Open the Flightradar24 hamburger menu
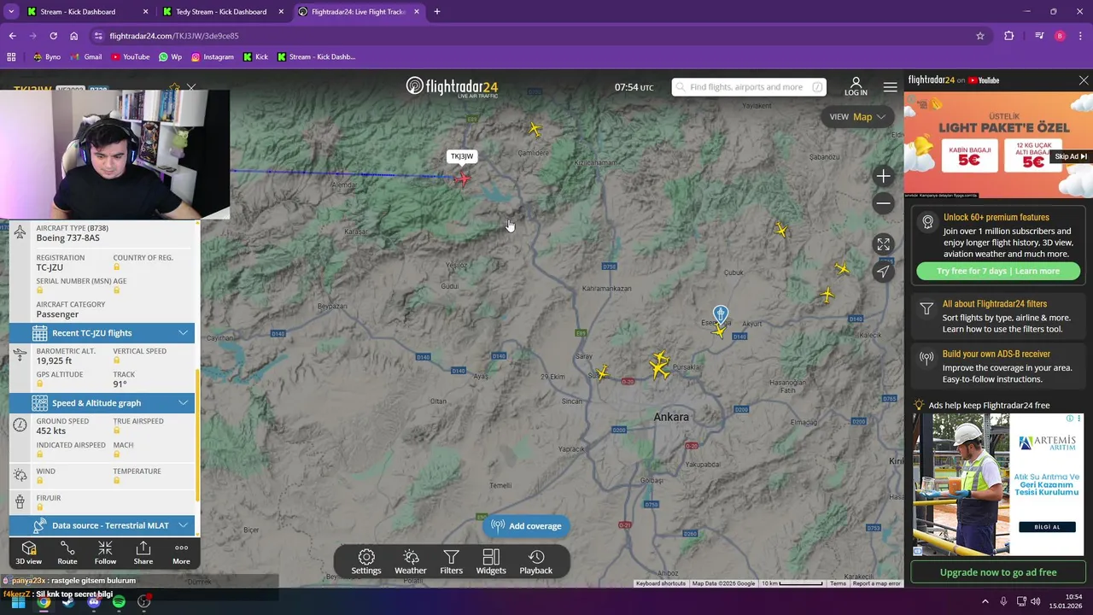 point(890,87)
